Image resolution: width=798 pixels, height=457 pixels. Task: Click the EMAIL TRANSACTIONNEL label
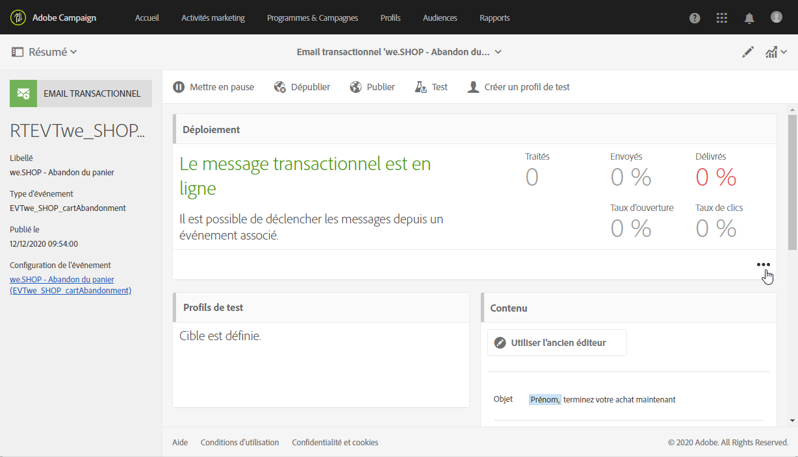point(92,93)
